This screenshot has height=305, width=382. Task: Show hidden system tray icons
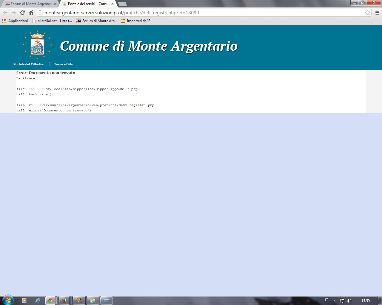click(x=335, y=301)
